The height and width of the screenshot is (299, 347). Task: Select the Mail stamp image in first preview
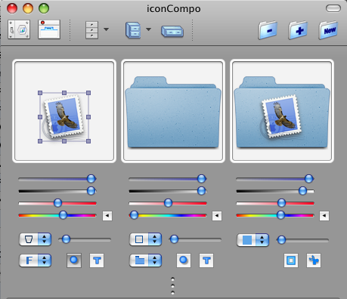(64, 117)
